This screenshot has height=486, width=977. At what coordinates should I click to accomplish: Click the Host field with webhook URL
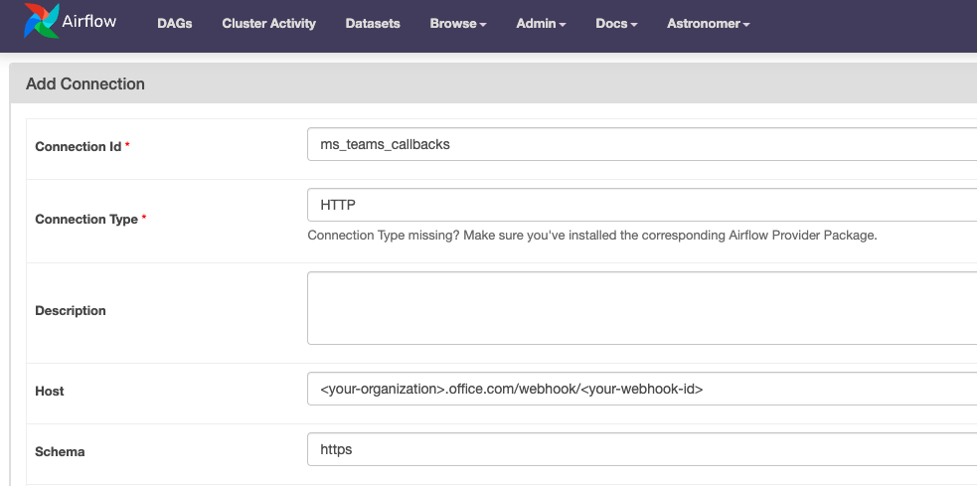point(641,390)
